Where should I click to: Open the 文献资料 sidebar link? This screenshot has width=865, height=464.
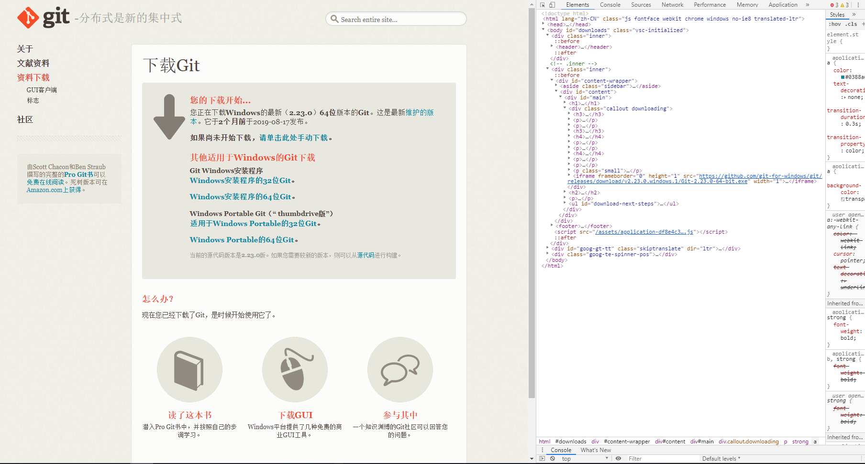(x=33, y=63)
